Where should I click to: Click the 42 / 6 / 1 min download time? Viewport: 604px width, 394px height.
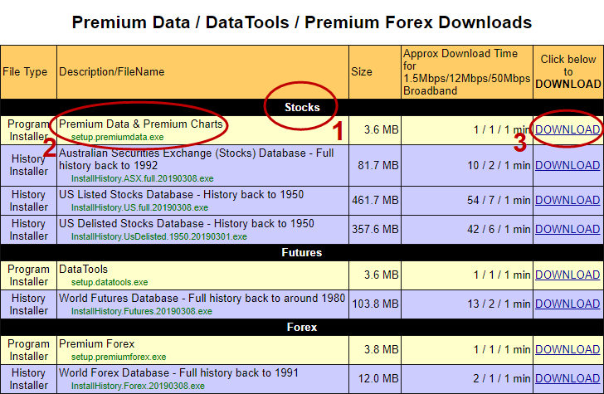coord(499,229)
